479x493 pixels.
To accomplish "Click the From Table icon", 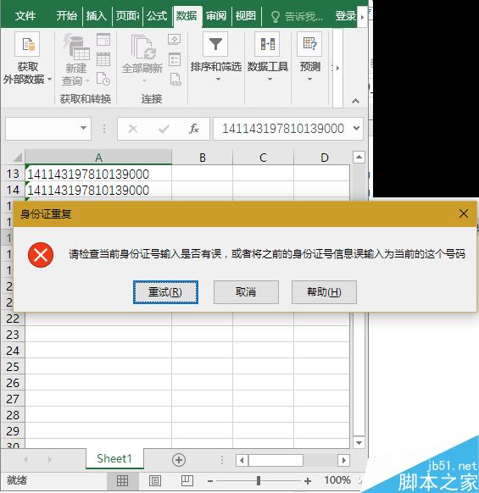I will (103, 58).
